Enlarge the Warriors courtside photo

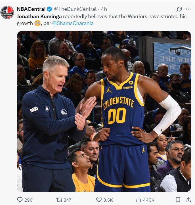(104, 111)
